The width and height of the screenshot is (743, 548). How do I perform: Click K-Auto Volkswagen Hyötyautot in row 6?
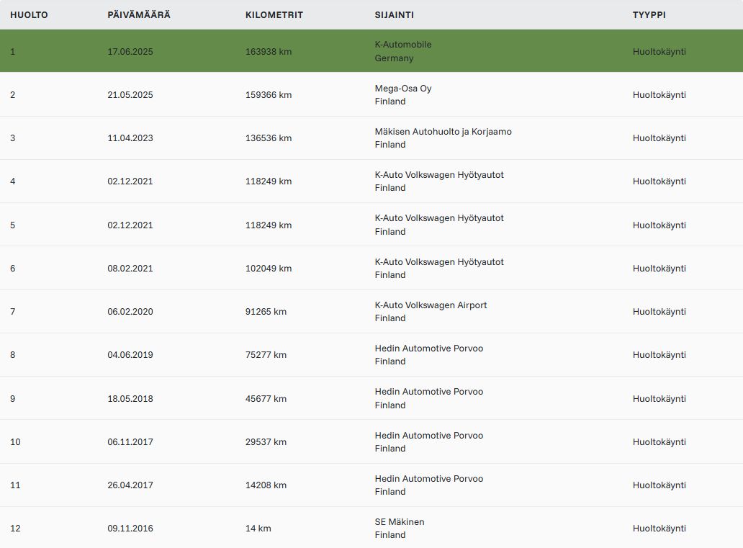pos(439,261)
